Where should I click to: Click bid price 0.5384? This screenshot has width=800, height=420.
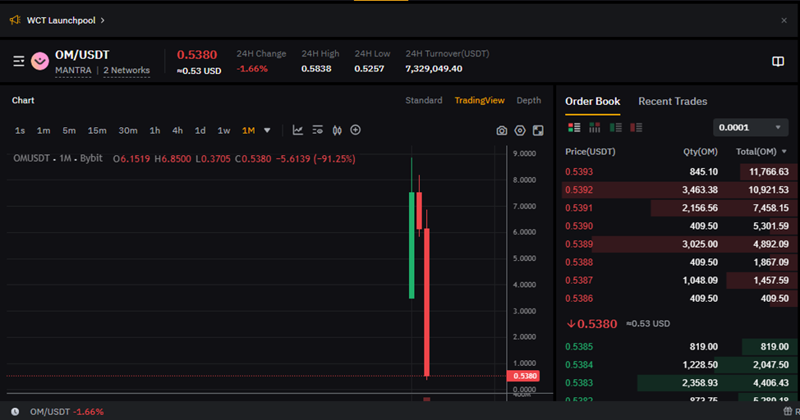[x=578, y=365]
